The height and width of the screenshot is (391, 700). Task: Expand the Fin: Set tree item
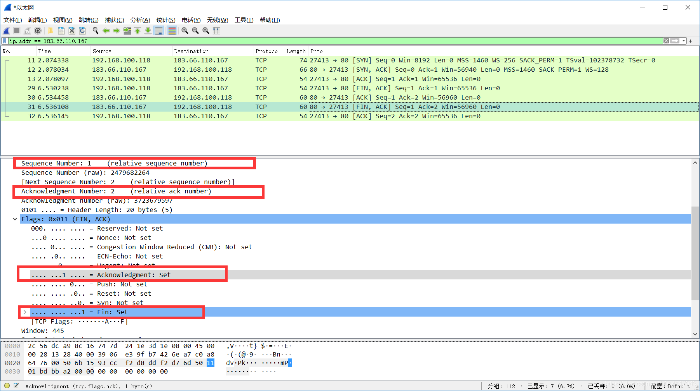click(x=25, y=312)
